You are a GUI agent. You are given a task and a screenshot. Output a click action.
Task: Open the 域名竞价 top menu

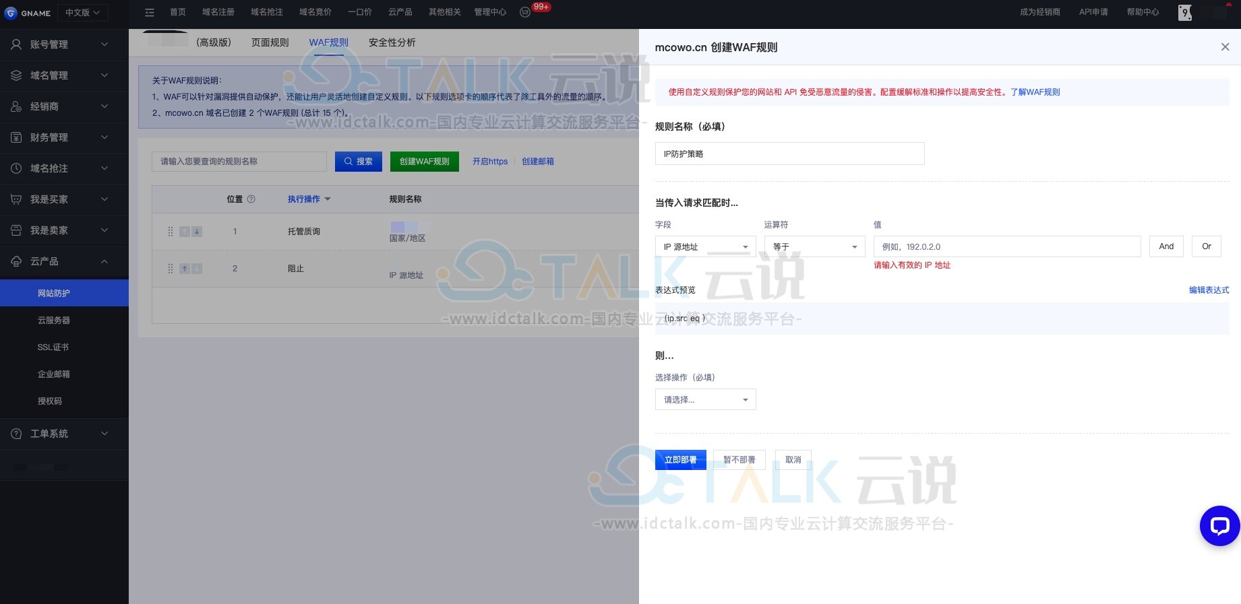315,12
